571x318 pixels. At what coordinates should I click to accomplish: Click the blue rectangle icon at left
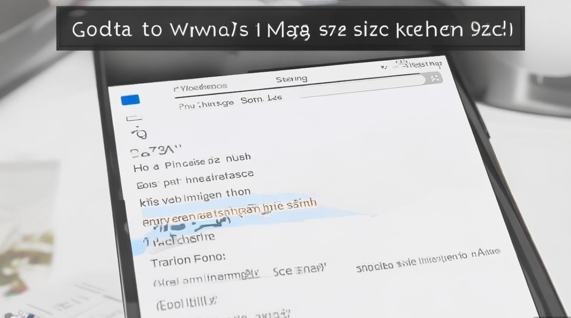point(130,100)
